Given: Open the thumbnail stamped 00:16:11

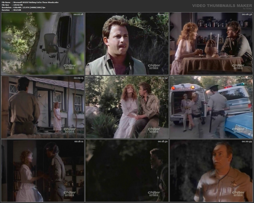Looking at the screenshot, I should coord(43,171).
